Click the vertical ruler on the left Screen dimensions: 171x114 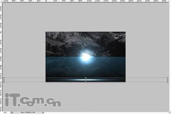[1, 57]
